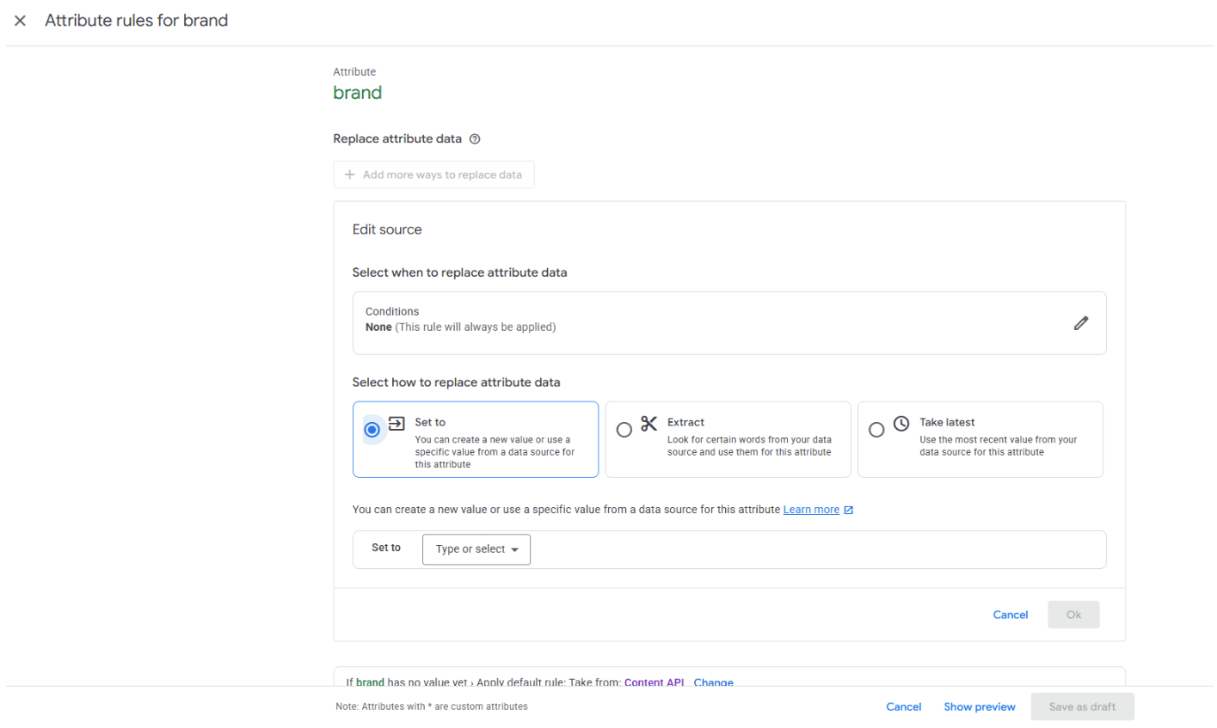Select the Take latest radio button
Screen dimensions: 1217x728
(x=876, y=430)
